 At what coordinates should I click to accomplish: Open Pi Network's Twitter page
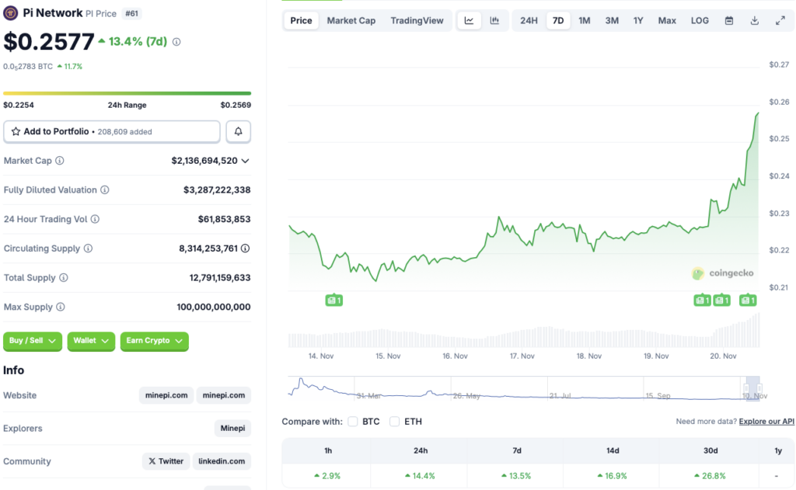(x=166, y=460)
